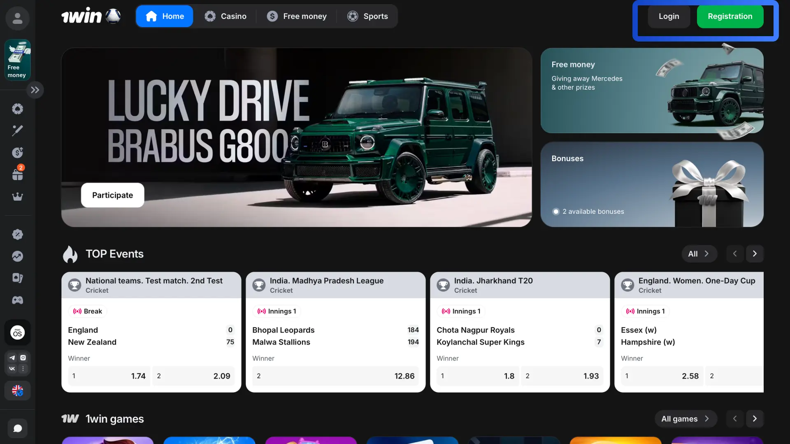The height and width of the screenshot is (444, 790).
Task: Switch to the Sports tab
Action: click(367, 16)
